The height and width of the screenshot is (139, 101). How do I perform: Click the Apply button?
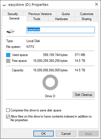pos(88,134)
